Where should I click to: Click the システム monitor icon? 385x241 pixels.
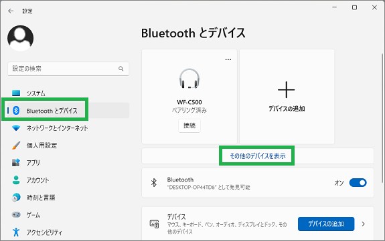tap(16, 93)
